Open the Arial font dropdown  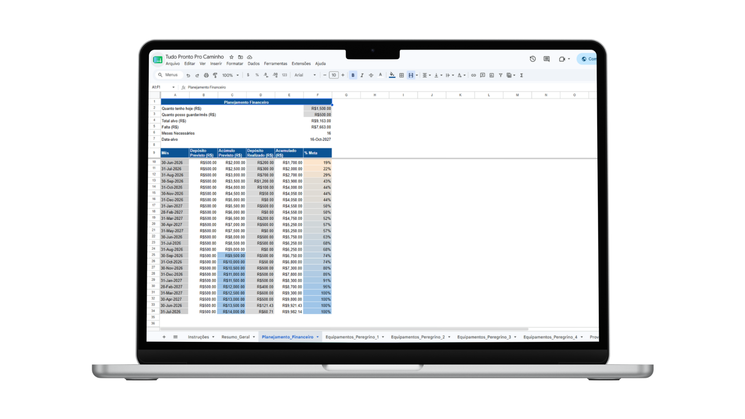pyautogui.click(x=305, y=75)
